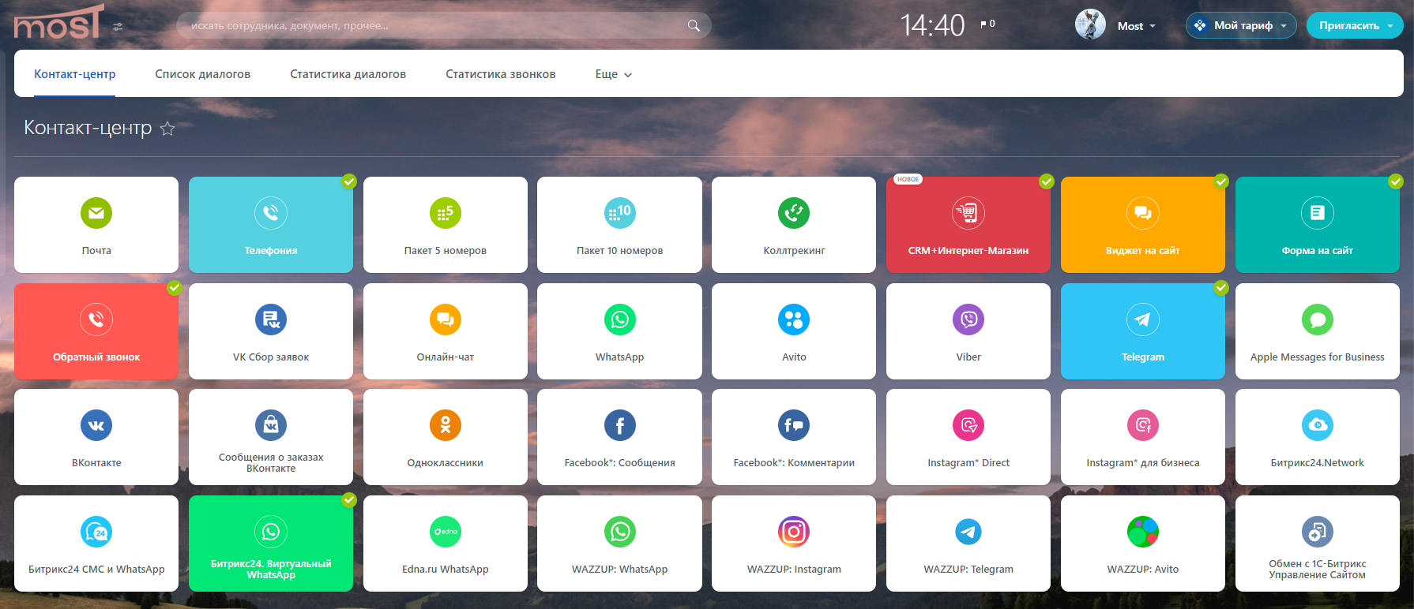This screenshot has height=609, width=1414.
Task: Click the checkmark badge on Telegram tile
Action: (1221, 288)
